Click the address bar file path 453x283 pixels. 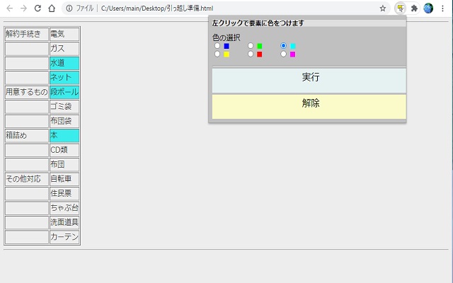[x=157, y=8]
